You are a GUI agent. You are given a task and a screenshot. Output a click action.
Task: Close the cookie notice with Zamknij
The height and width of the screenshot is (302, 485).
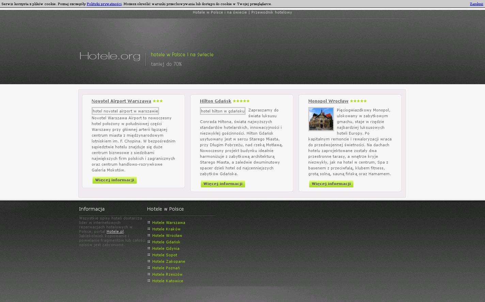(476, 4)
